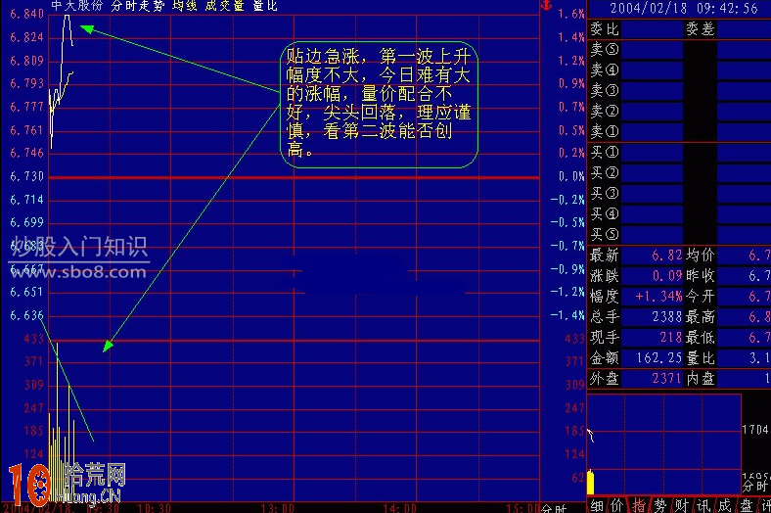Open the 细 details tab
The height and width of the screenshot is (513, 771).
point(597,506)
